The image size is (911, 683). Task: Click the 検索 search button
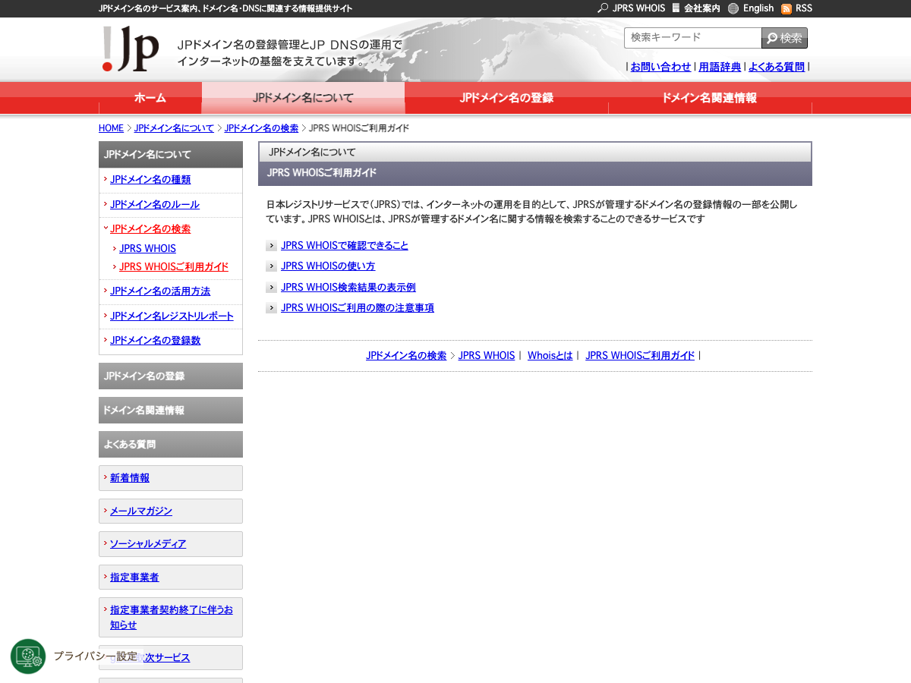[x=784, y=38]
